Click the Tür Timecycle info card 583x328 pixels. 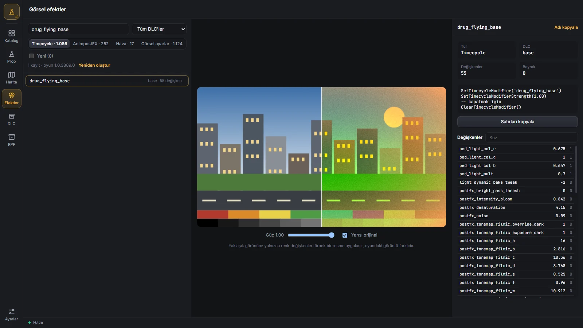[x=487, y=50]
